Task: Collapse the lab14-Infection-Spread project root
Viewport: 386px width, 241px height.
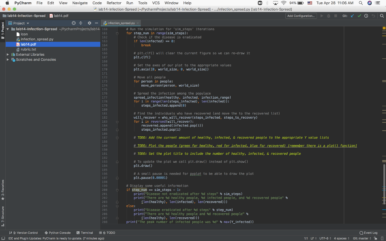Action: [8, 29]
